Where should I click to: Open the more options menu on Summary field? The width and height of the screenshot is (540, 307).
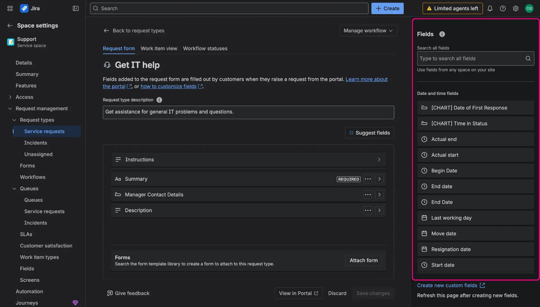[368, 179]
